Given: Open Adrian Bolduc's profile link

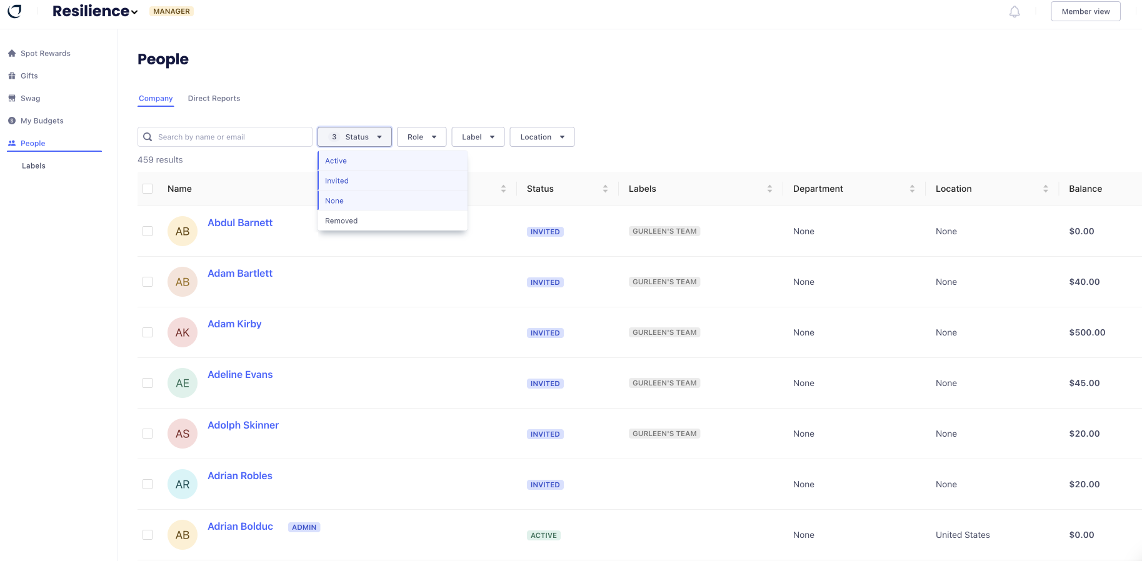Looking at the screenshot, I should pos(240,526).
